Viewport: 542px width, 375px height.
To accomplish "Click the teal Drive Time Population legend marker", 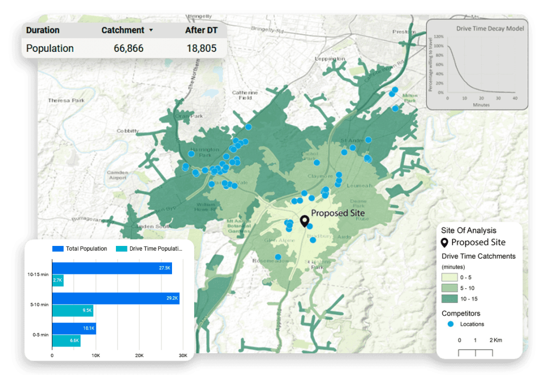I will tap(122, 249).
